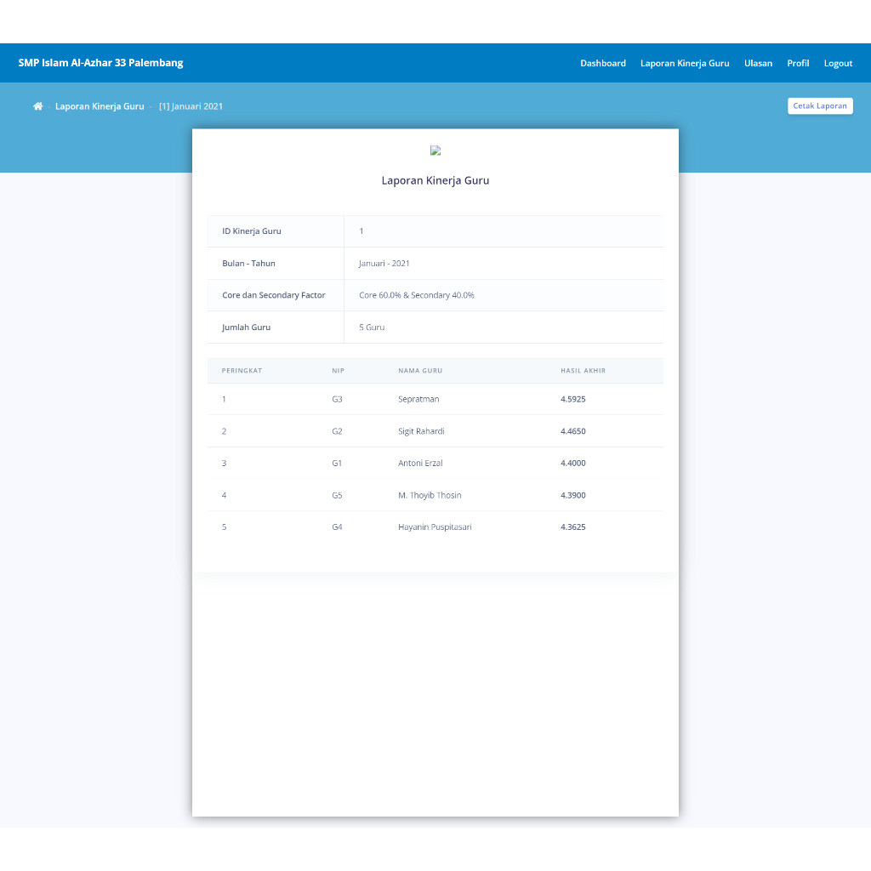The width and height of the screenshot is (871, 871).
Task: Click M. Thoyib Thosin's name
Action: [x=430, y=495]
